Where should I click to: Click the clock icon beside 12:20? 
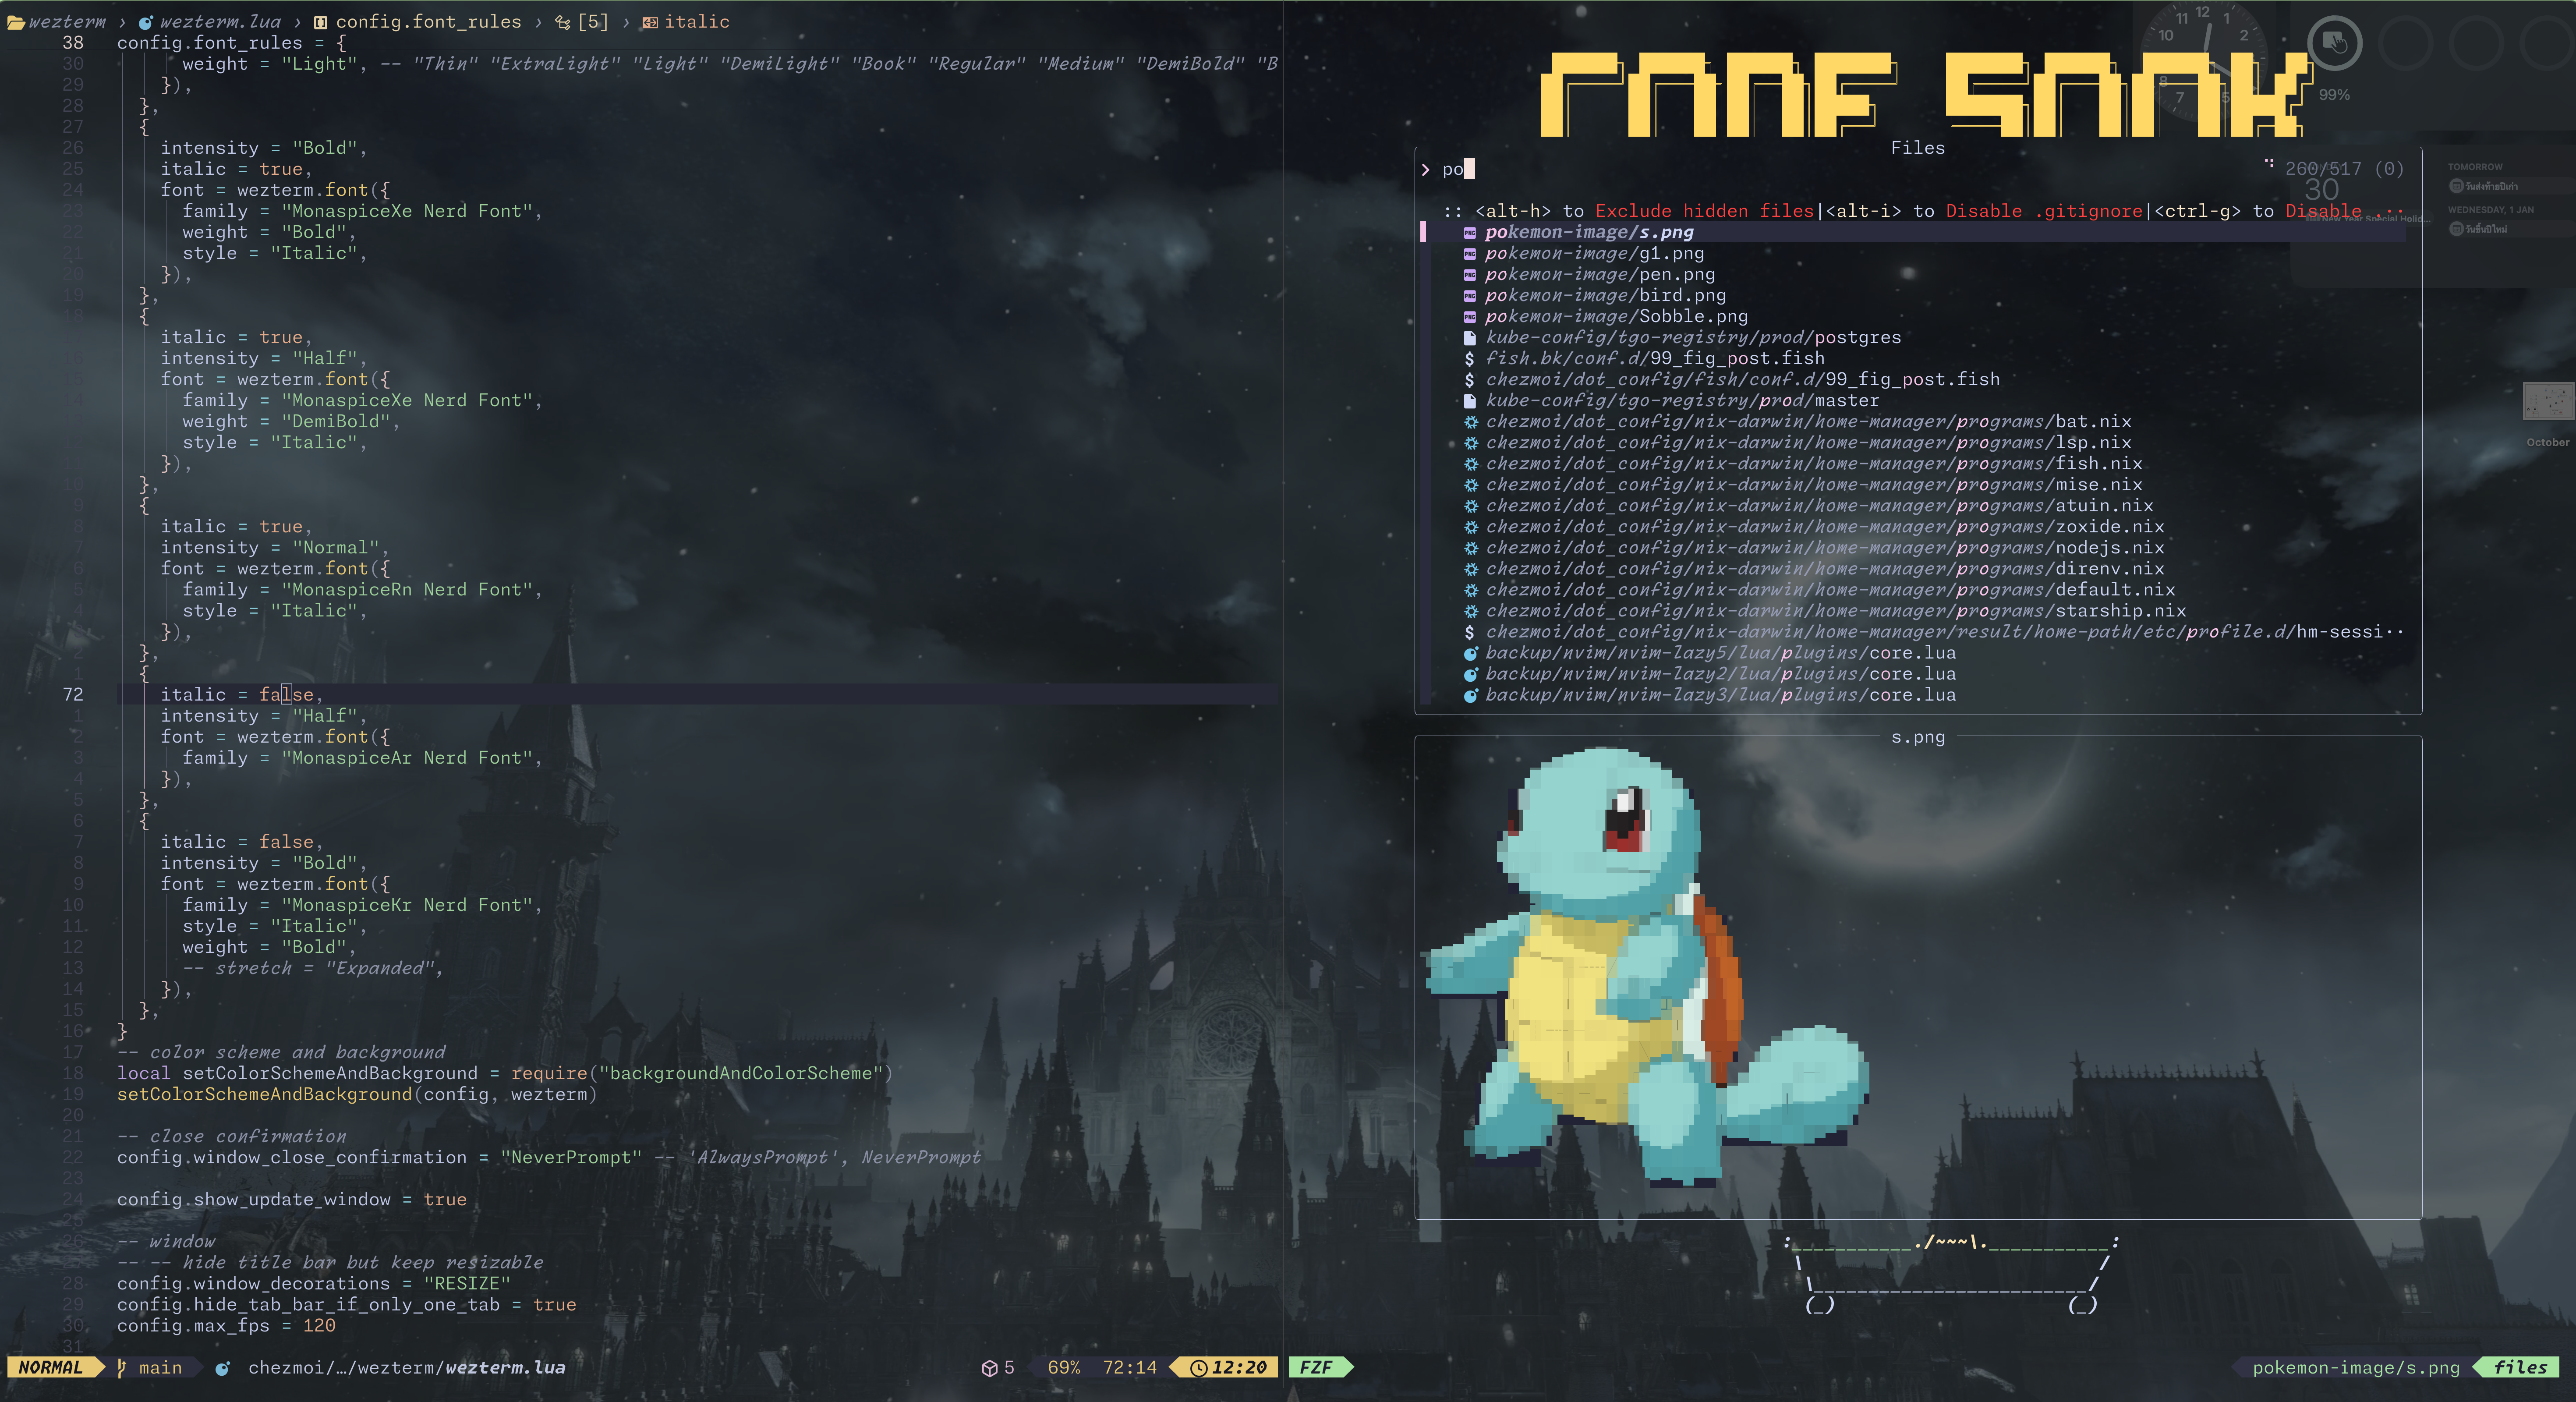point(1198,1368)
